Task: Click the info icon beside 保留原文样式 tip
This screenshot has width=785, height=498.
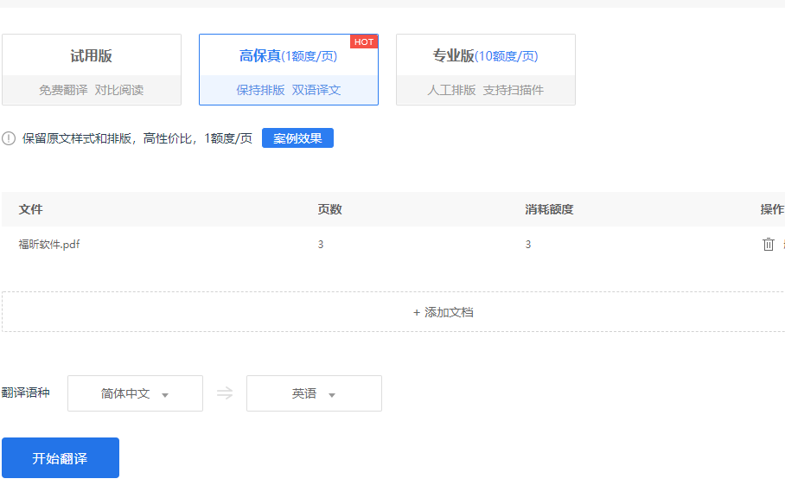Action: (9, 137)
